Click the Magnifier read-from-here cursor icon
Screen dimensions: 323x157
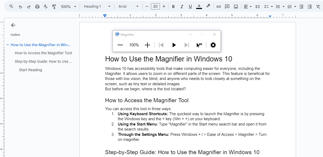tap(199, 45)
